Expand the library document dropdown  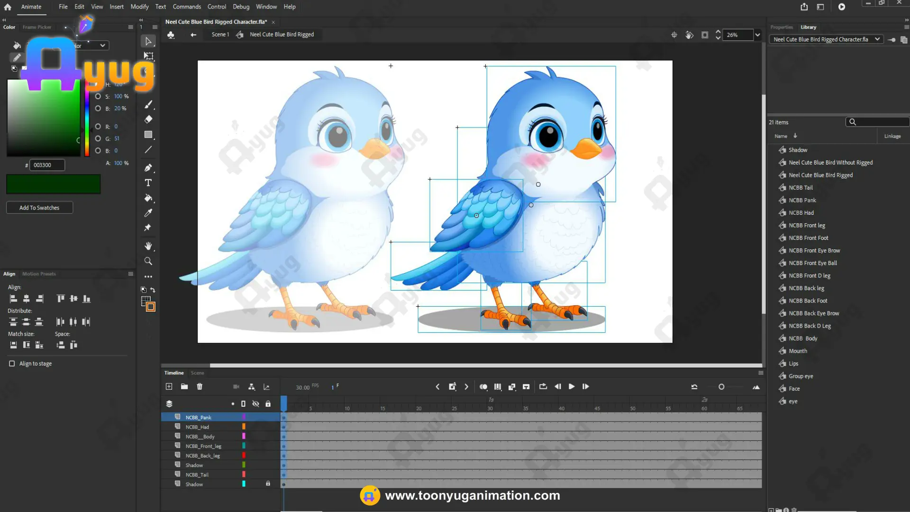(x=877, y=39)
